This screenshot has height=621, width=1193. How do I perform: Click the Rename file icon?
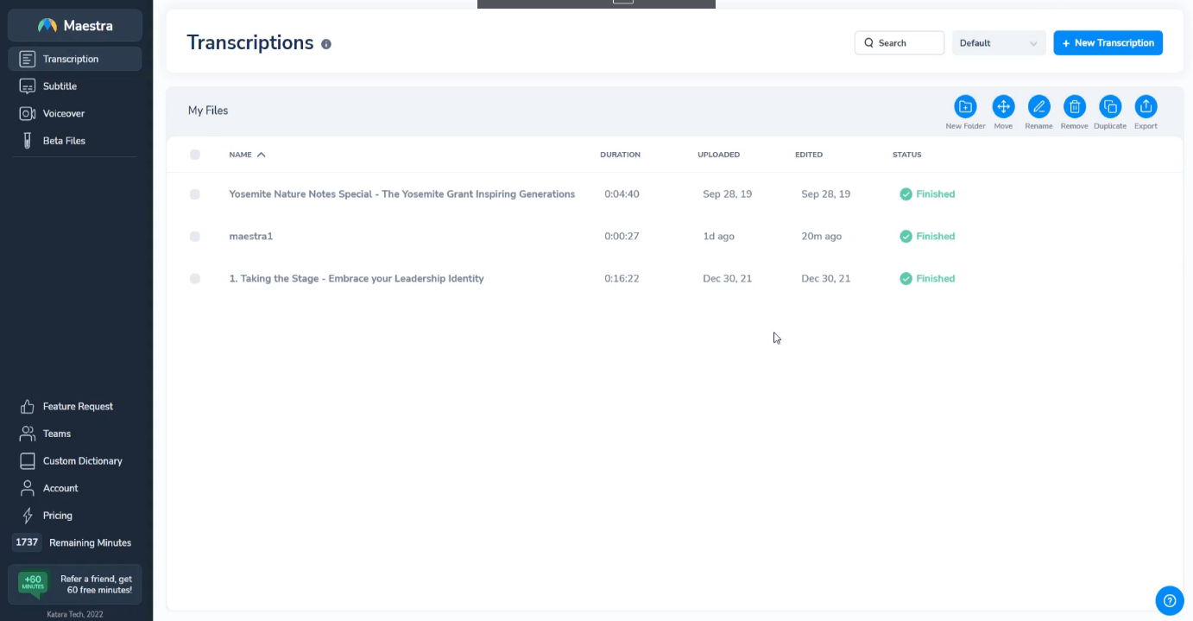coord(1038,107)
